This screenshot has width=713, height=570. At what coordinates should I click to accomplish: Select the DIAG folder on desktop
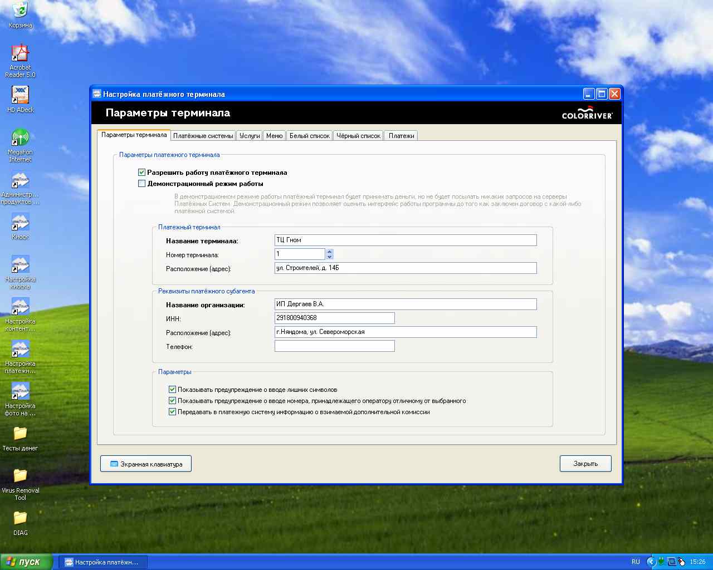(20, 518)
